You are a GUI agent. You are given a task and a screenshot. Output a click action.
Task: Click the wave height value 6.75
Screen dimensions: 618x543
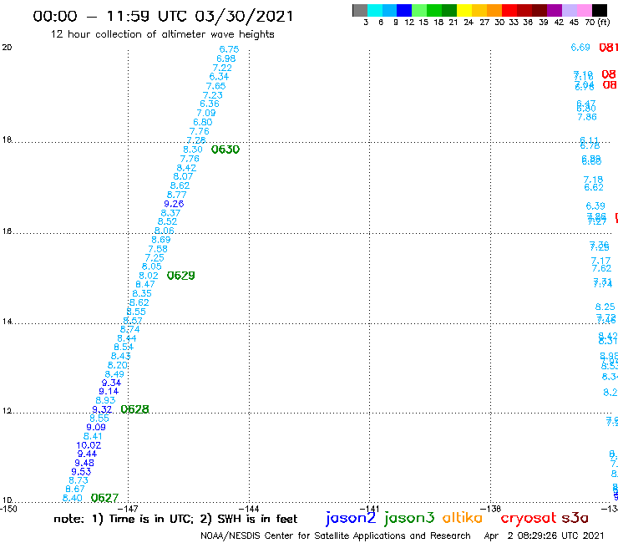(229, 49)
